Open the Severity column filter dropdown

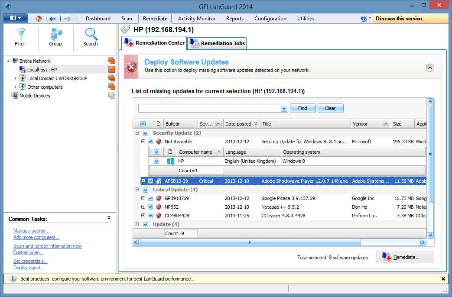coord(218,124)
